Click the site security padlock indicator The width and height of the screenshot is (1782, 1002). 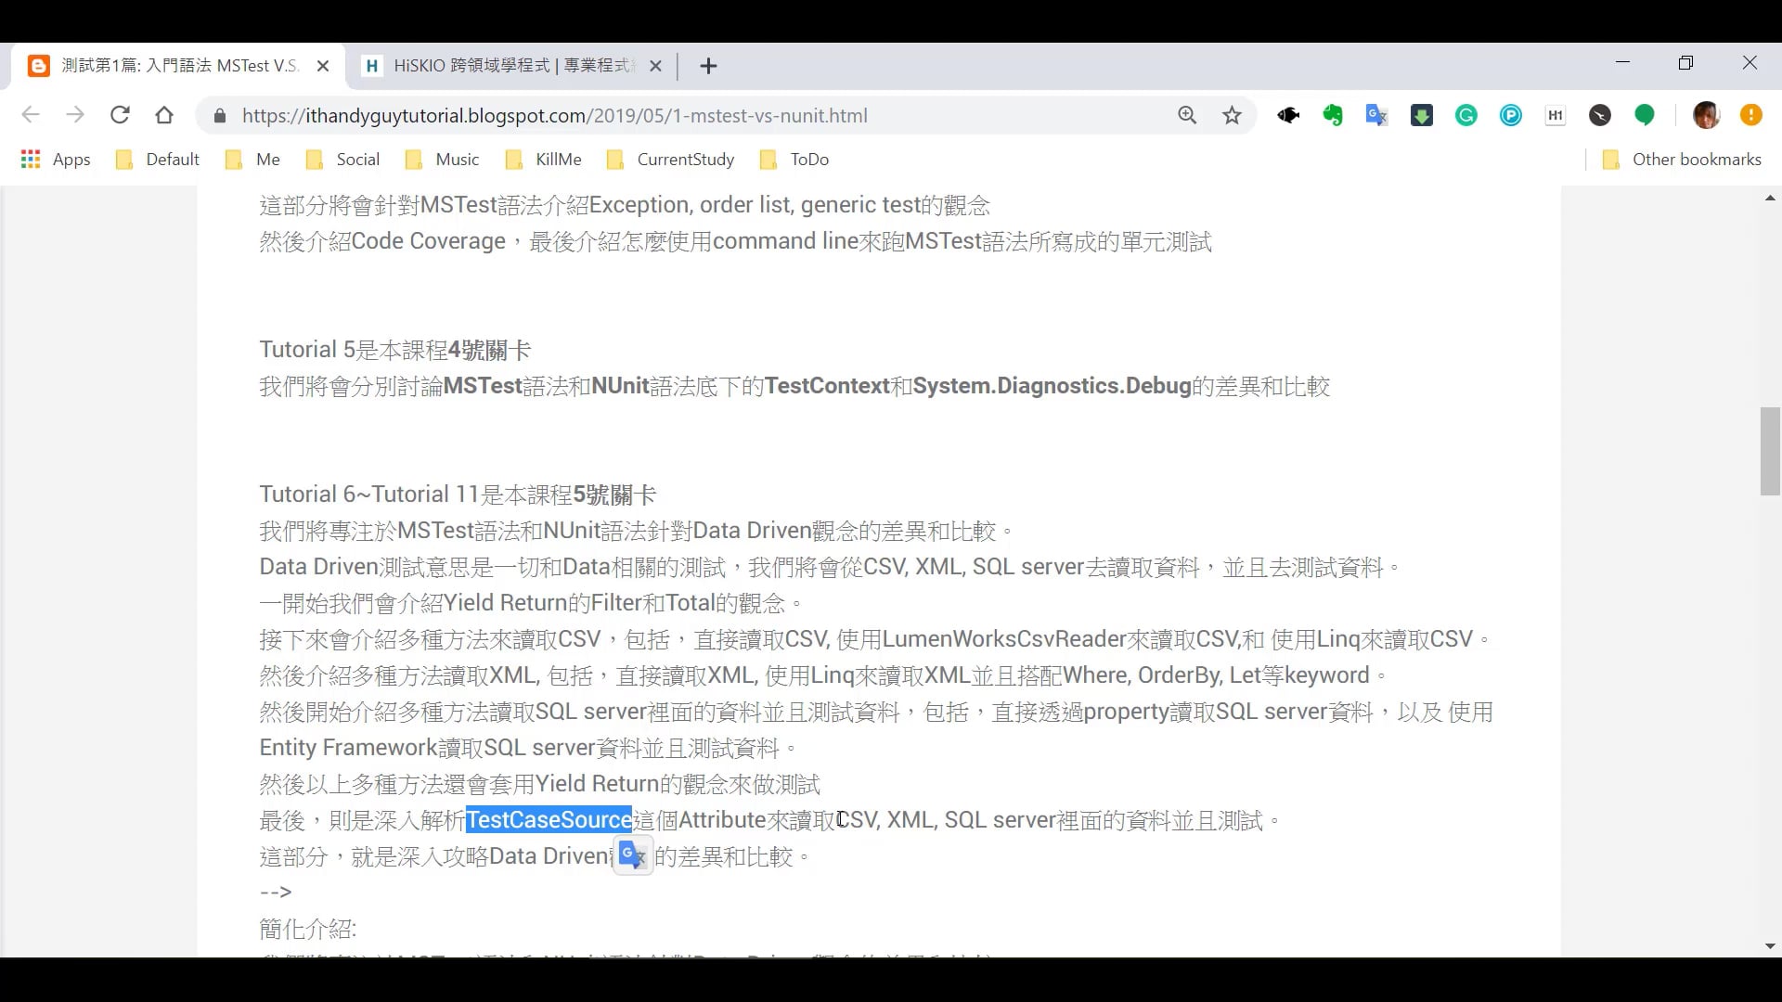[x=220, y=115]
